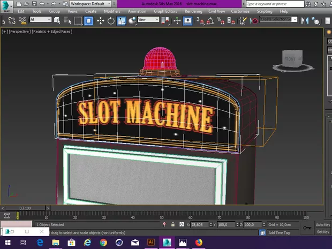Toggle the Window/Crossing selection mode
The width and height of the screenshot is (332, 249).
pyautogui.click(x=88, y=20)
